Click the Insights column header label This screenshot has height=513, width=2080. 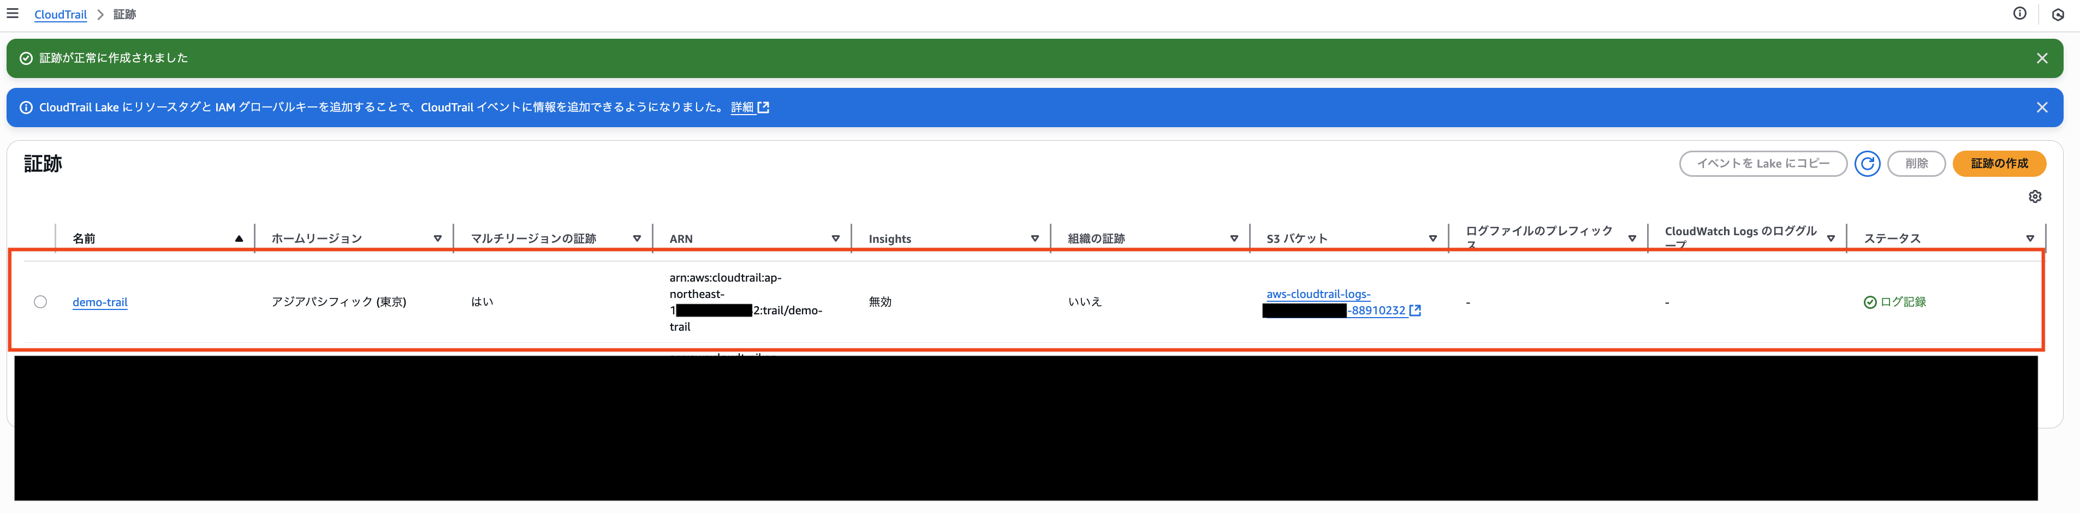point(890,238)
